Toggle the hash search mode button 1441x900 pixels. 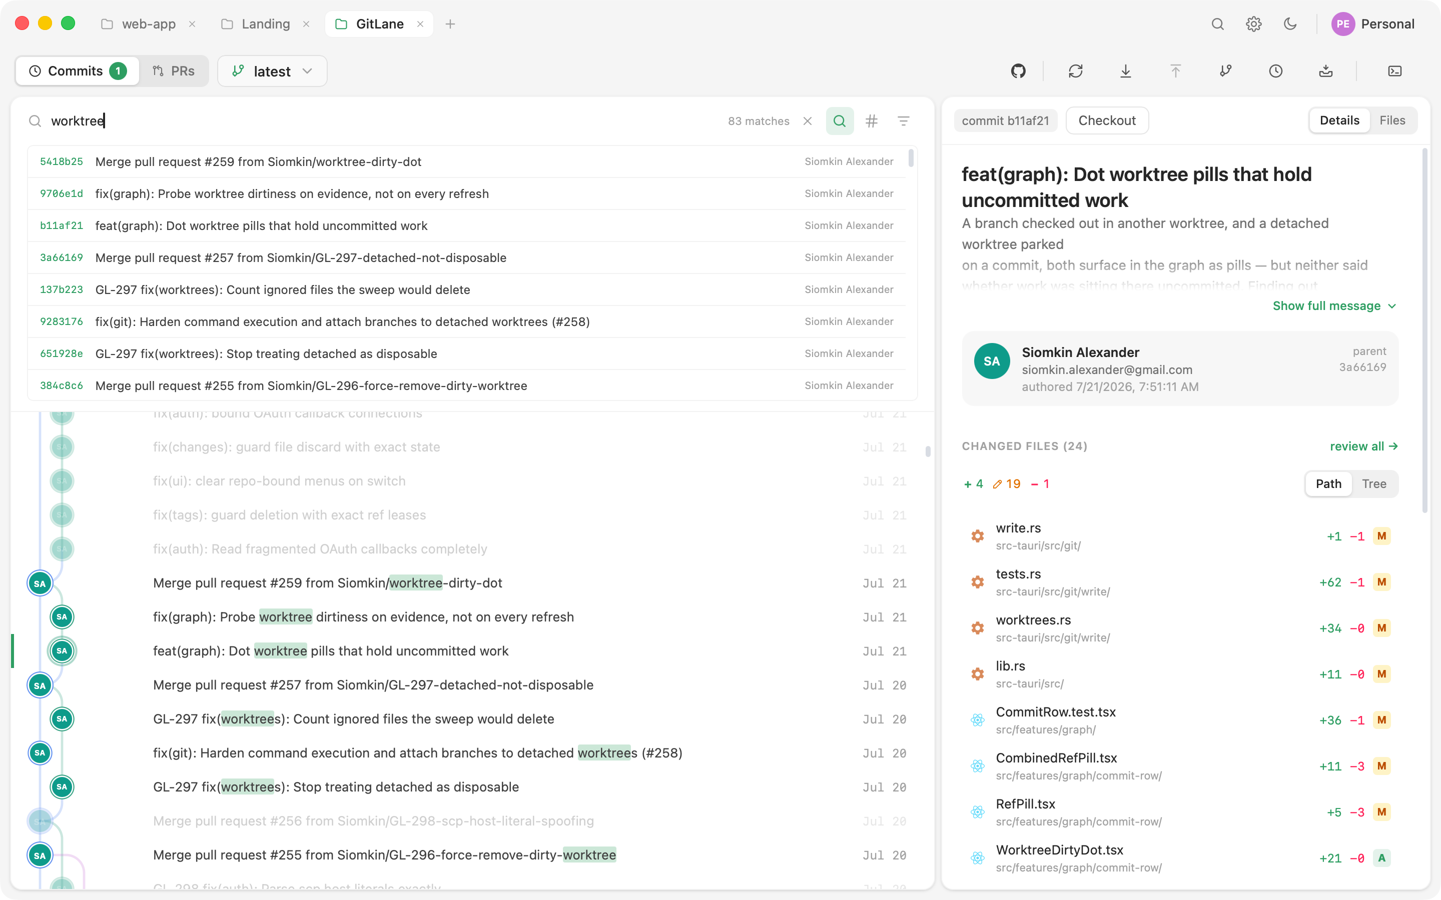click(x=872, y=121)
